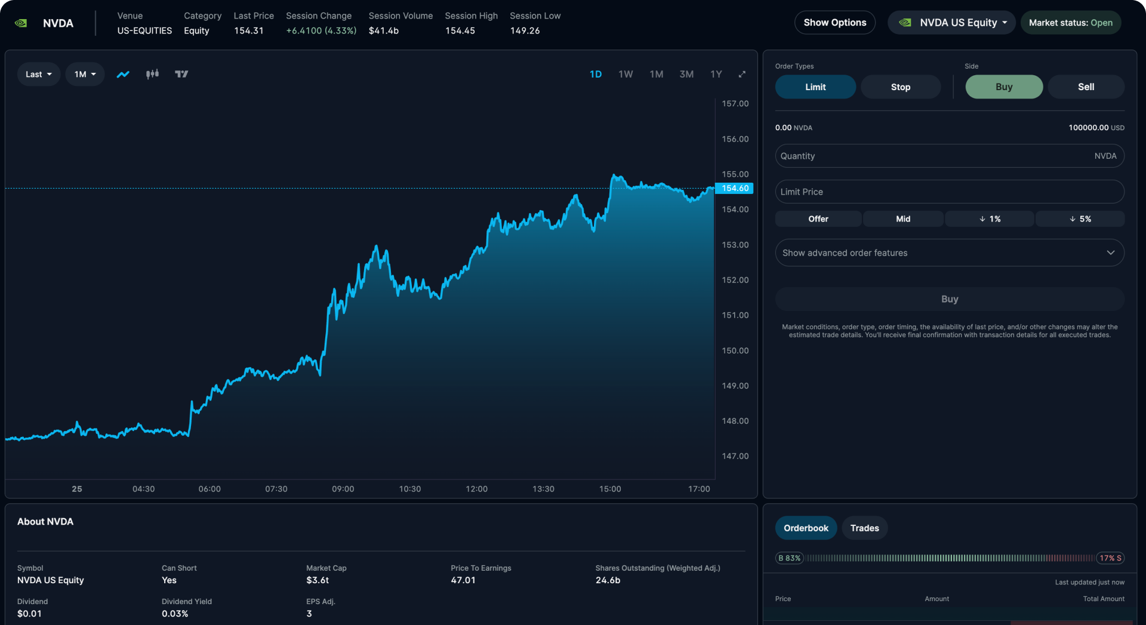This screenshot has height=625, width=1146.
Task: Switch order type to Stop
Action: [900, 87]
